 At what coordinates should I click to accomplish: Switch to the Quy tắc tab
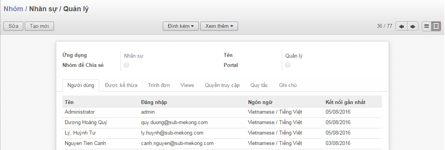(259, 85)
